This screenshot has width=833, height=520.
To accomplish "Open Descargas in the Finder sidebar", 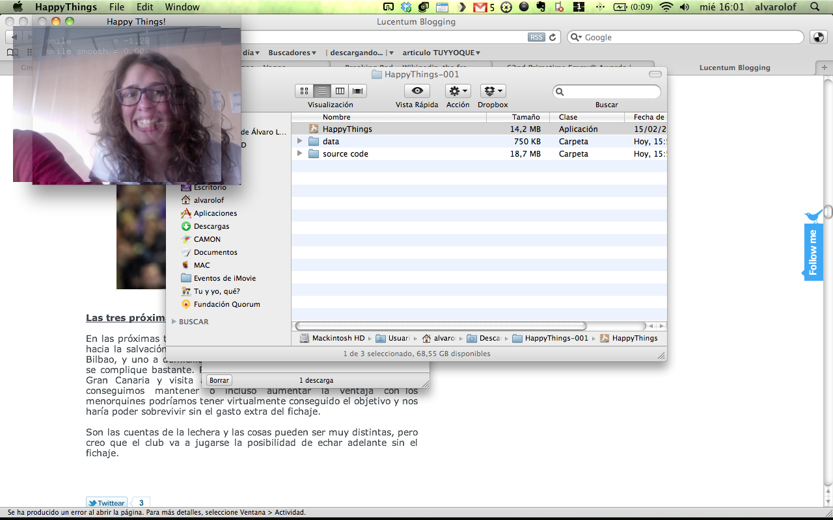I will pos(211,226).
